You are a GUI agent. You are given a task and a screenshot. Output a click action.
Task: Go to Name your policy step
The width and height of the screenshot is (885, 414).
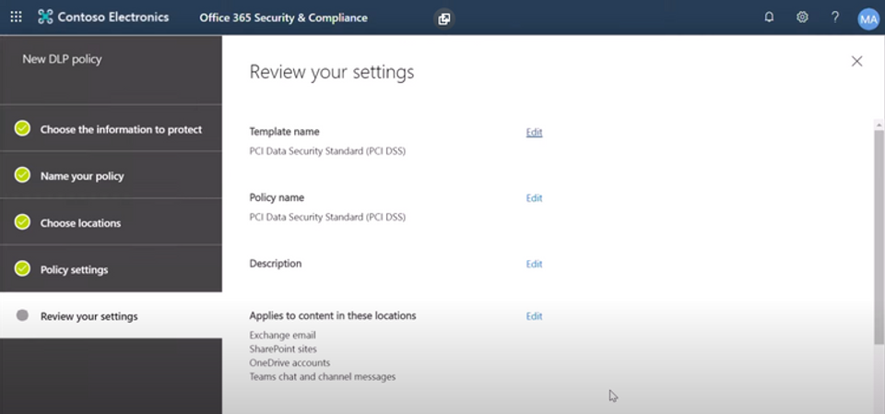[x=112, y=176]
